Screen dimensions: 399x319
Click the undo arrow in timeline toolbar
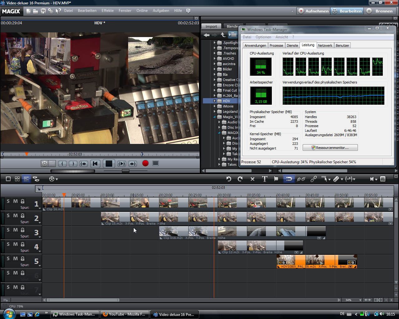[x=229, y=179]
